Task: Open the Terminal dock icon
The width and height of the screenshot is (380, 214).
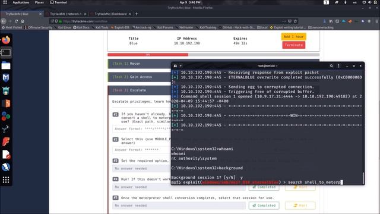Action: (6, 52)
